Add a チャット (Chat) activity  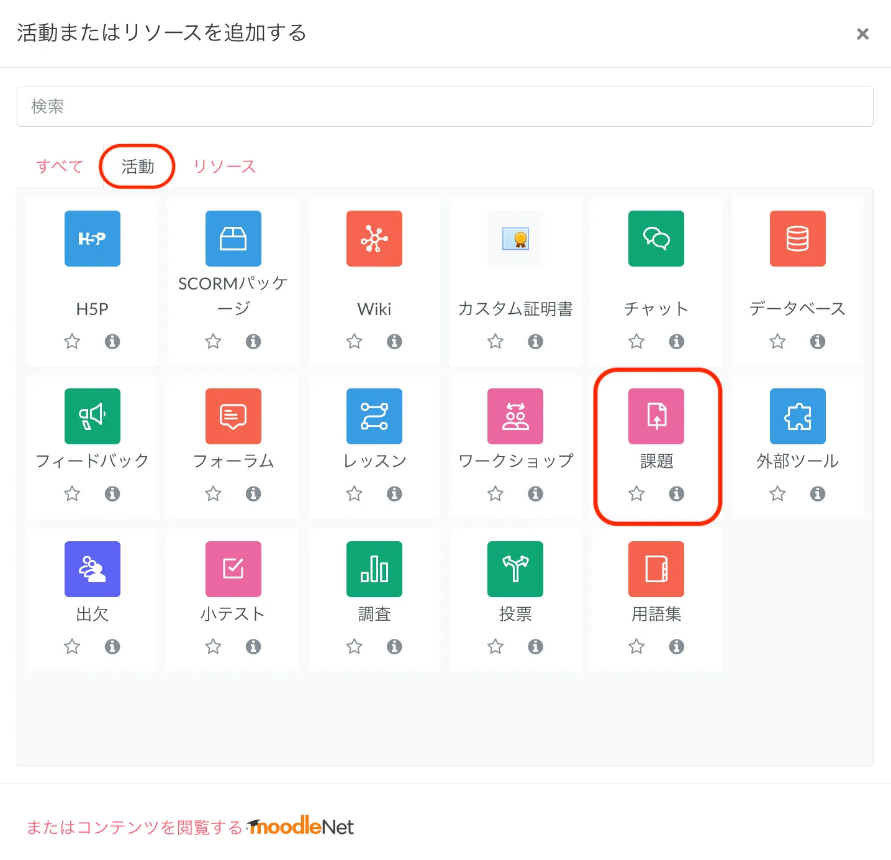click(656, 239)
